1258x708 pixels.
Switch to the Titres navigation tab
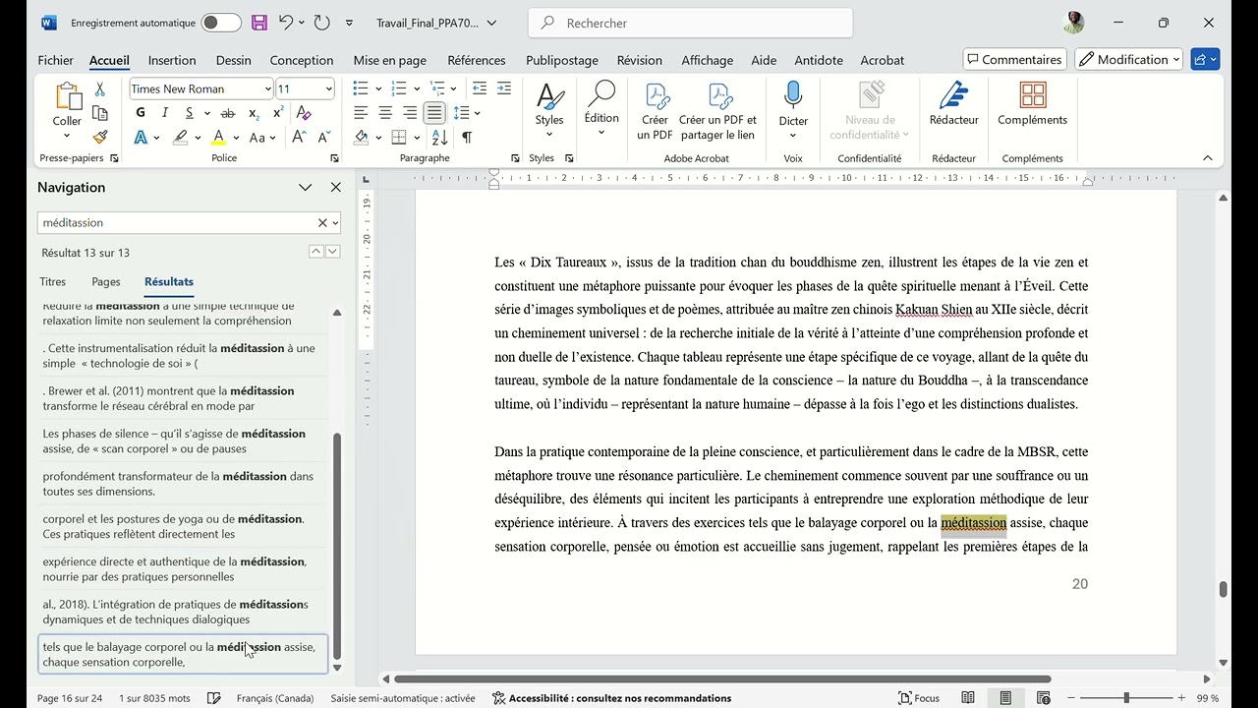tap(53, 281)
